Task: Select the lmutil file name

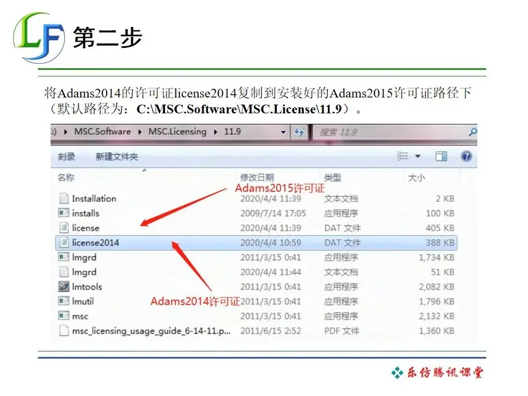Action: pyautogui.click(x=83, y=301)
